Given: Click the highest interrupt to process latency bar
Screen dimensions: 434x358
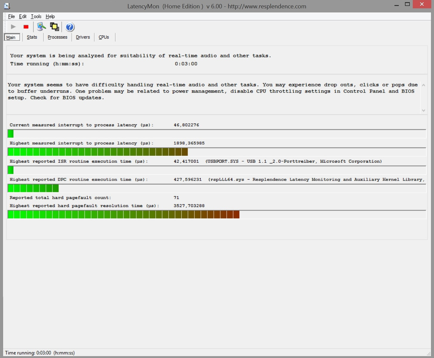Looking at the screenshot, I should (217, 152).
